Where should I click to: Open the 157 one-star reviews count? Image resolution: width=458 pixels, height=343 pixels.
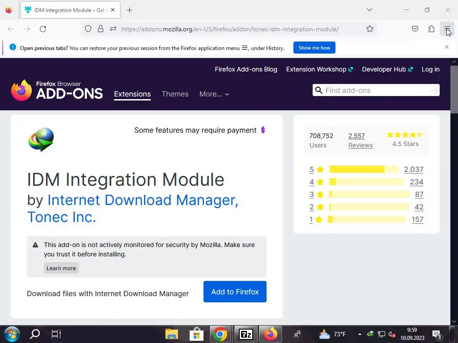click(417, 220)
